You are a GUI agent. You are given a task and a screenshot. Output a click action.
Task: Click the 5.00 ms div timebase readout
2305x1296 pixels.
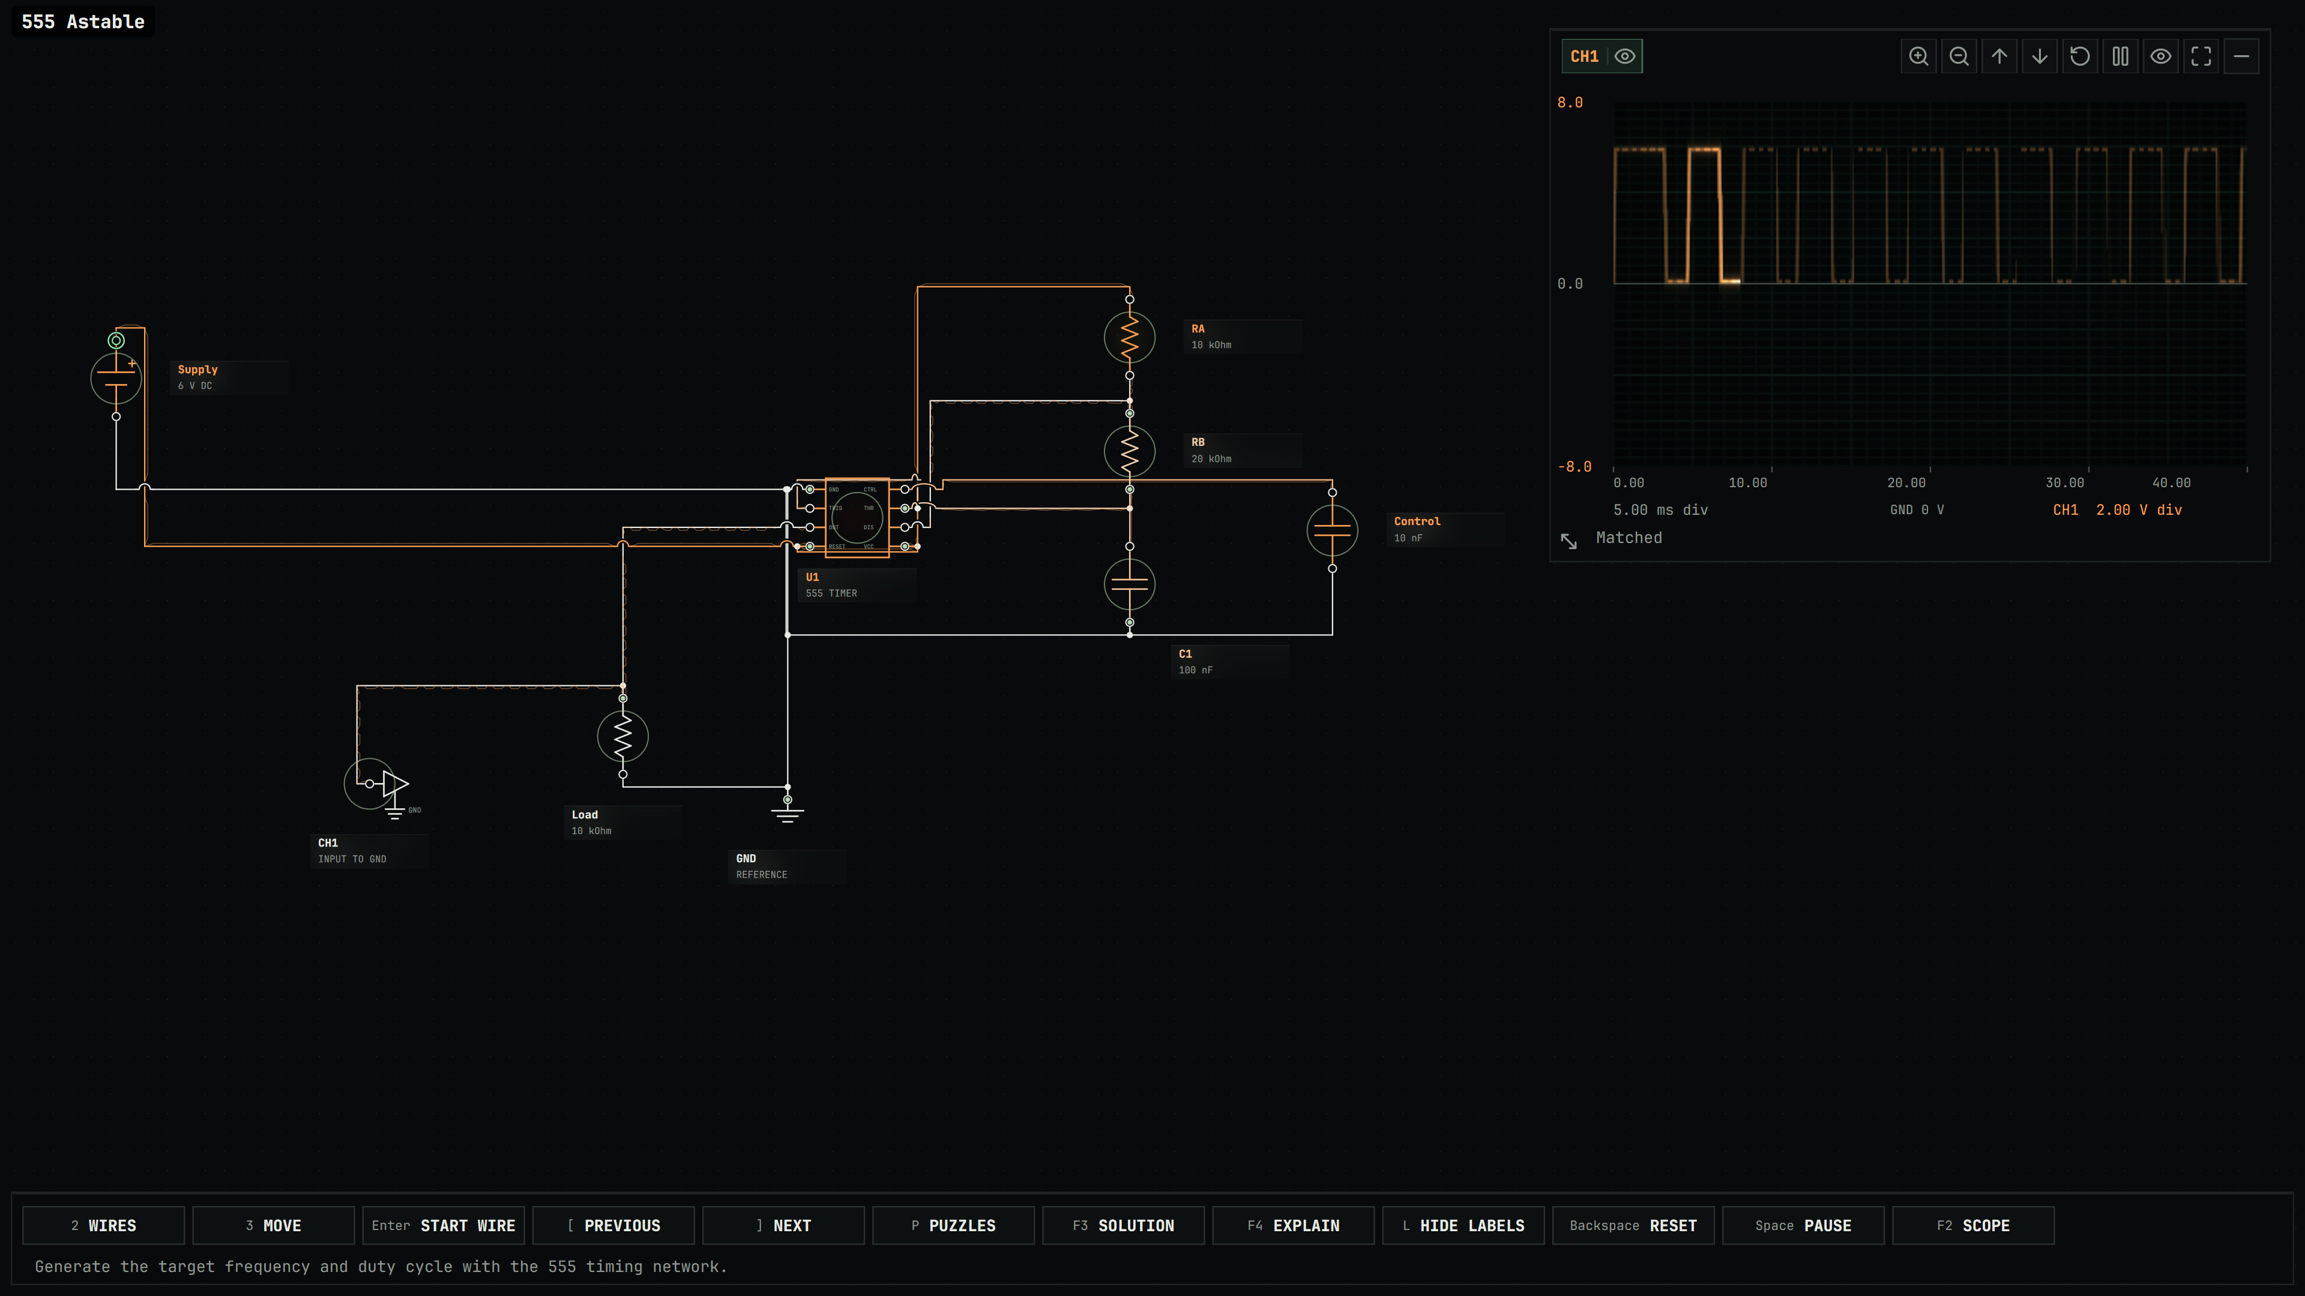tap(1661, 510)
